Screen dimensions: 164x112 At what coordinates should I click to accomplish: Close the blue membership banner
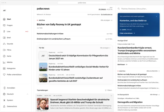157,16
